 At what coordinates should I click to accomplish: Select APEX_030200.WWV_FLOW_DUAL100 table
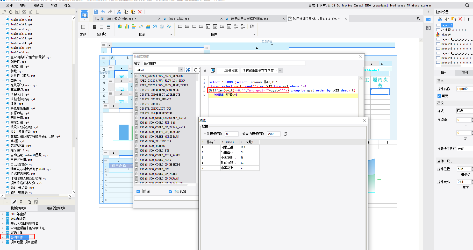[161, 76]
